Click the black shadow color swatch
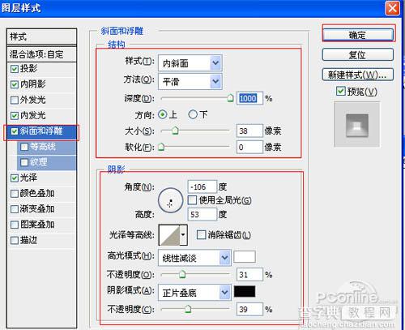Image resolution: width=405 pixels, height=330 pixels. [245, 291]
